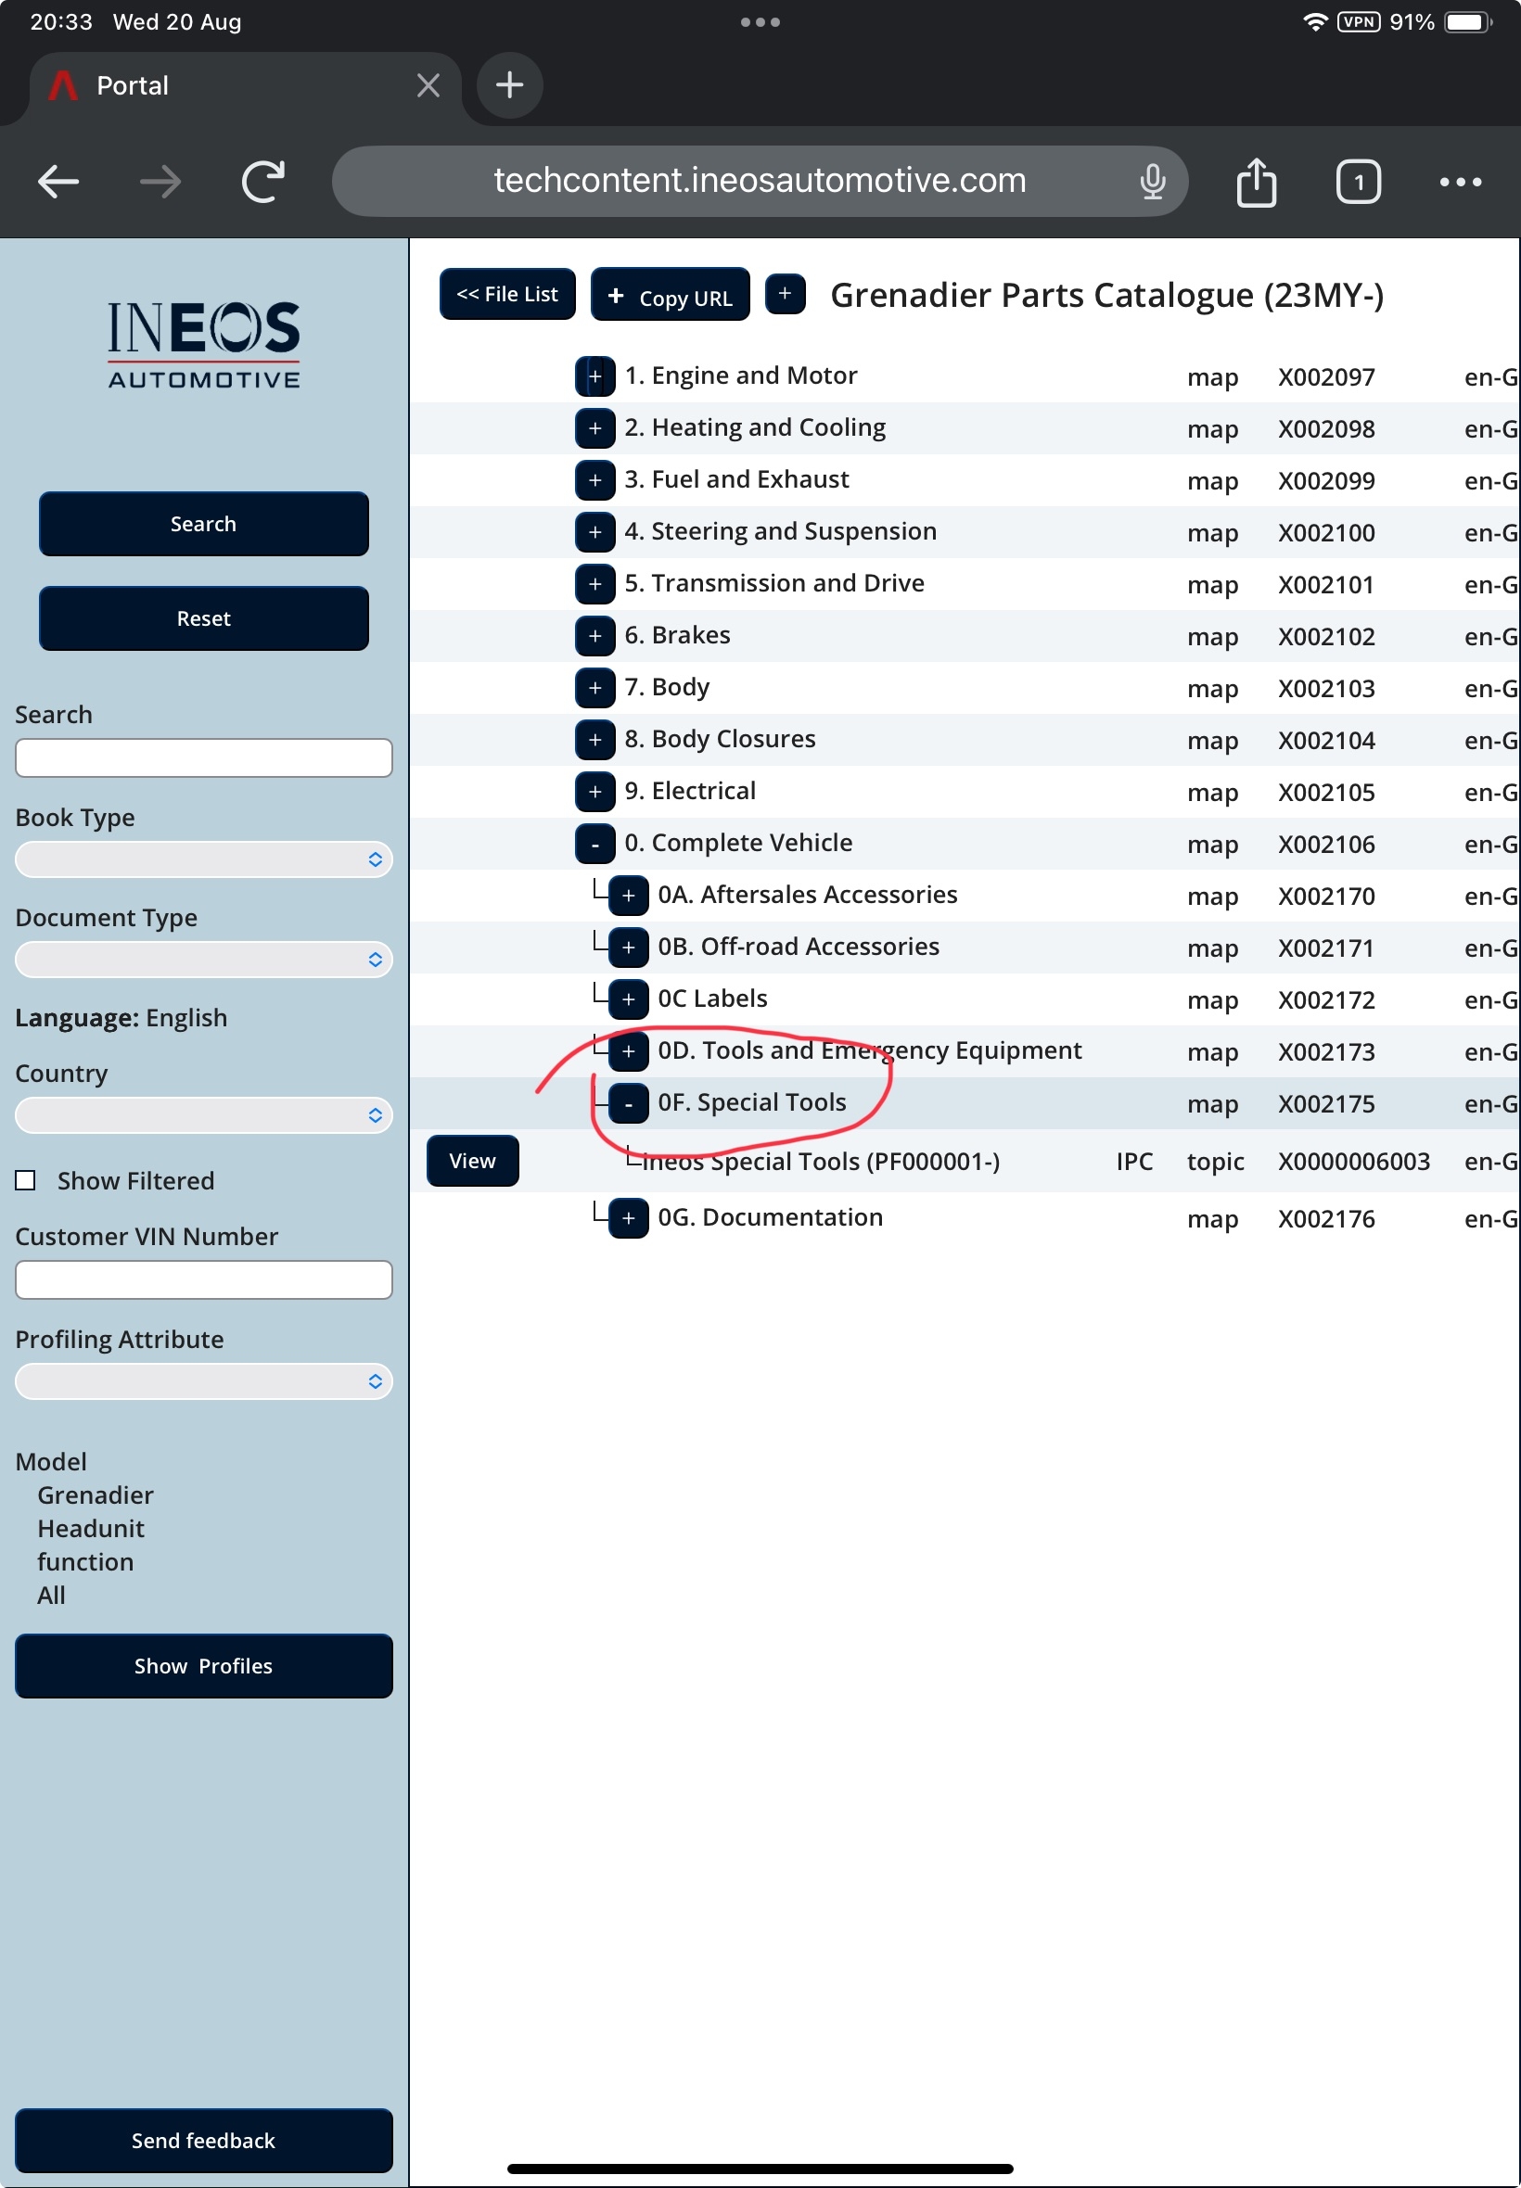Screen dimensions: 1521x2188
Task: Select the 7. Body label
Action: [667, 687]
